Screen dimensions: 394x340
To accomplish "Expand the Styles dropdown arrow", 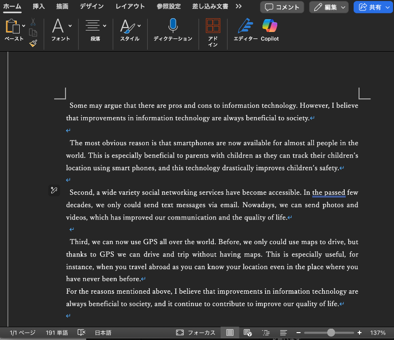I will click(139, 26).
